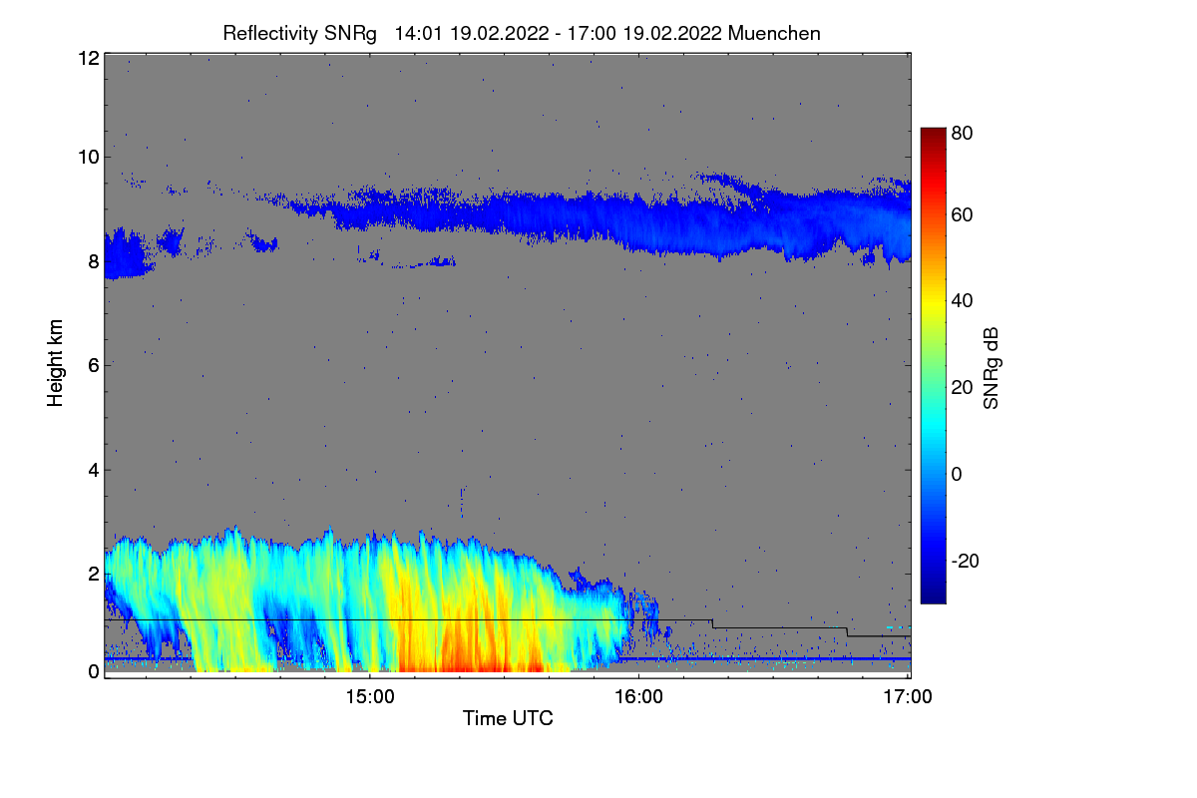
Task: Click the colorbar value '60'
Action: click(x=963, y=214)
